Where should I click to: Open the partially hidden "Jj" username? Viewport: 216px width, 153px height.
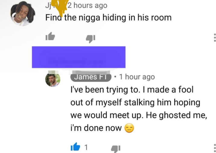[49, 6]
